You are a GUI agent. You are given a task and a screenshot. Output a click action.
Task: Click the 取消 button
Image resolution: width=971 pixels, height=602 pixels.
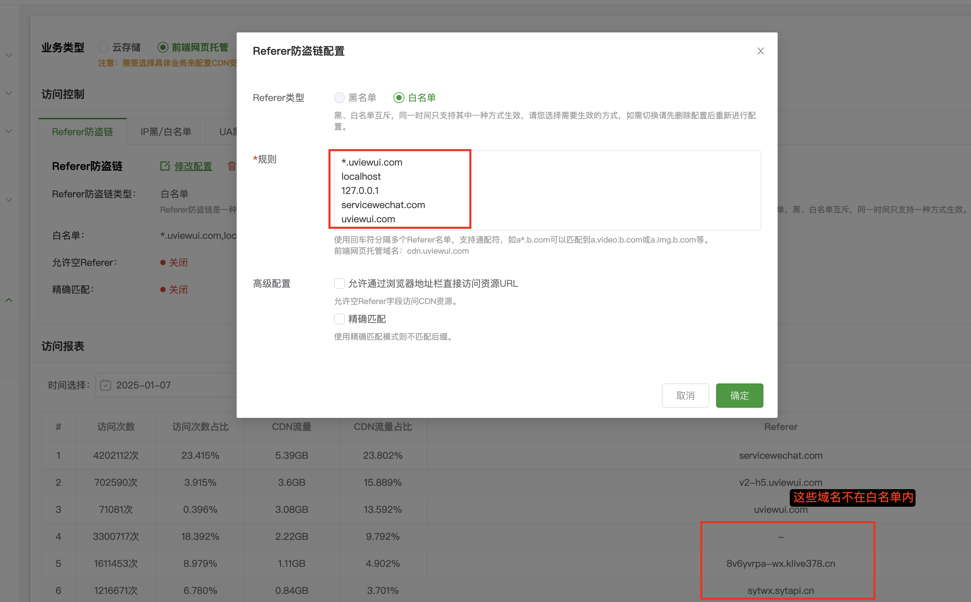[685, 395]
